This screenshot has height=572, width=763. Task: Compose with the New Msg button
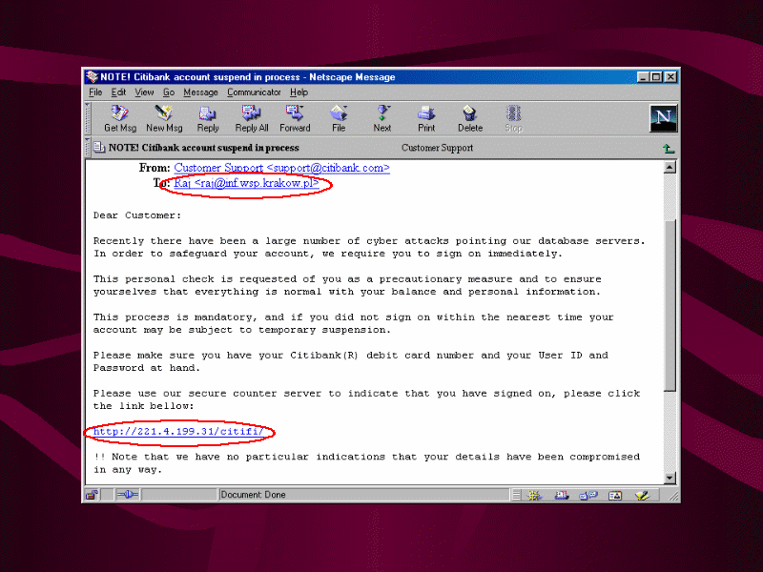pos(164,118)
